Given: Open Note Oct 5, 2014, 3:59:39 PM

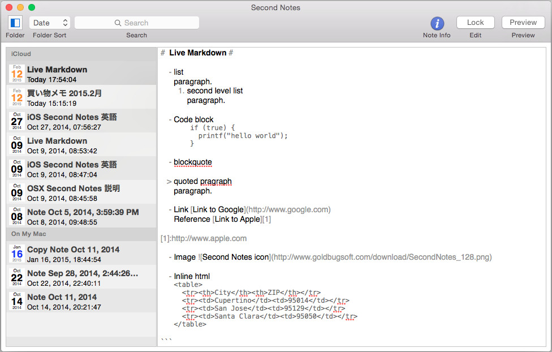Looking at the screenshot, I should point(81,216).
